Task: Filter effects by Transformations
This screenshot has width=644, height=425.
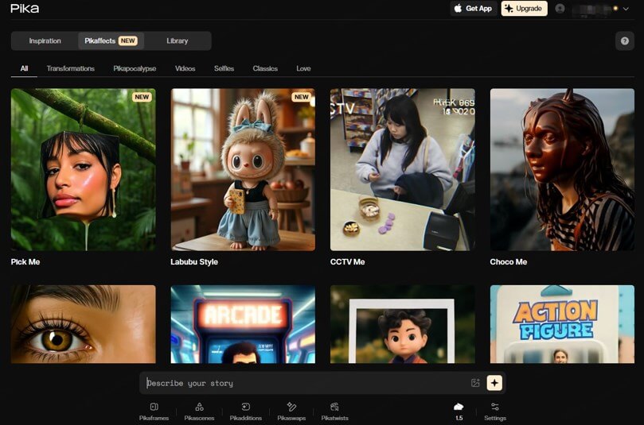Action: [x=70, y=68]
